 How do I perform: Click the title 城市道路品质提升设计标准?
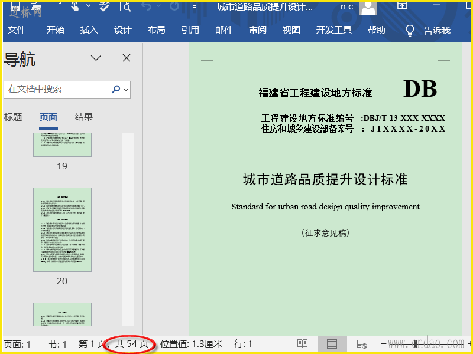coord(326,179)
